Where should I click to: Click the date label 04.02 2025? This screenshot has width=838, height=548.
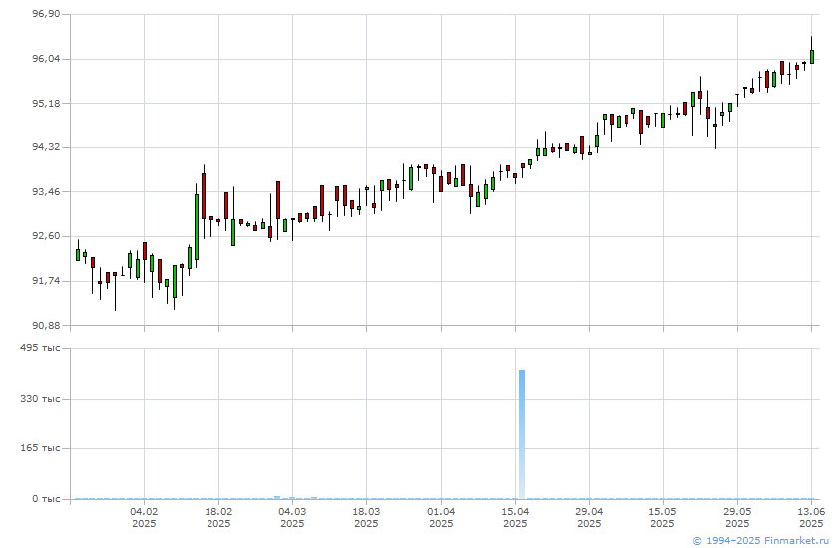click(x=144, y=517)
